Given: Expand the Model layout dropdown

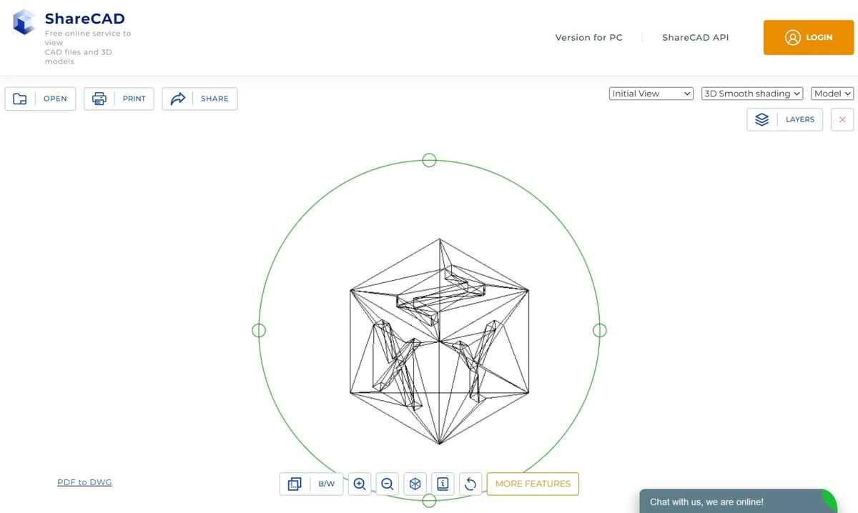Looking at the screenshot, I should [833, 94].
